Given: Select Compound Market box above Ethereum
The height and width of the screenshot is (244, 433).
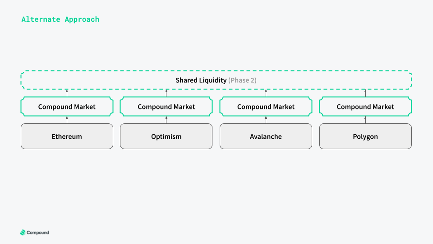Looking at the screenshot, I should (67, 107).
